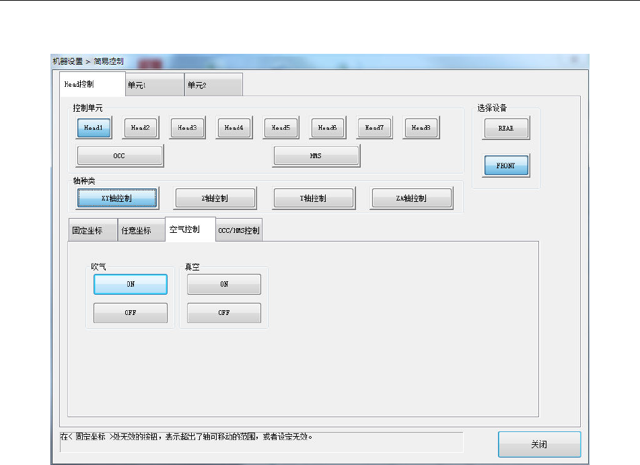This screenshot has height=465, width=640.
Task: Click the OCC control unit button
Action: (120, 155)
